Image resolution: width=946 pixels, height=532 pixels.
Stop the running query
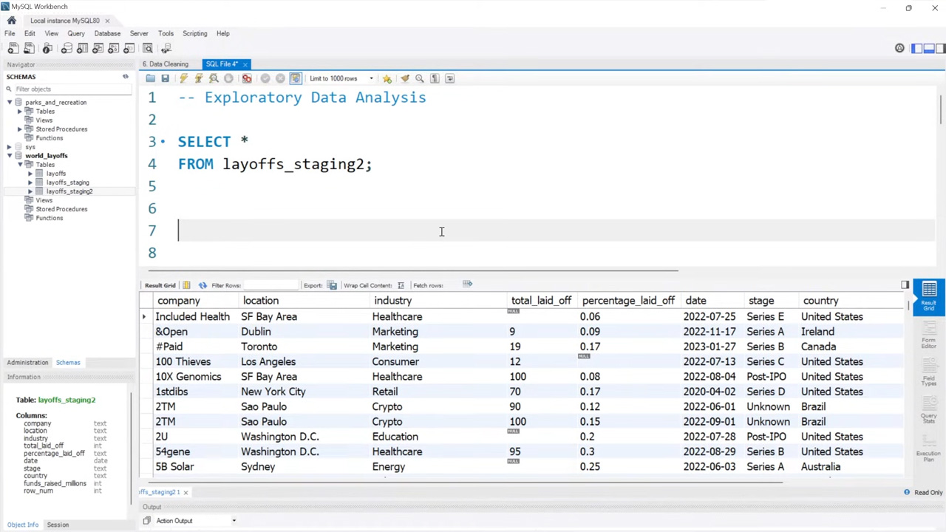[x=228, y=78]
